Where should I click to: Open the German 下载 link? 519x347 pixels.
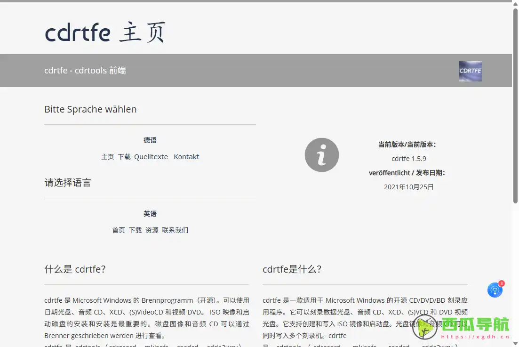click(124, 157)
